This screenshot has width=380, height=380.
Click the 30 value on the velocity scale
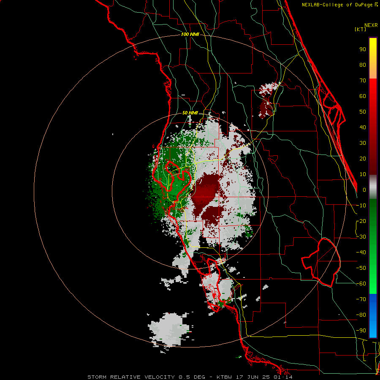tap(363, 143)
